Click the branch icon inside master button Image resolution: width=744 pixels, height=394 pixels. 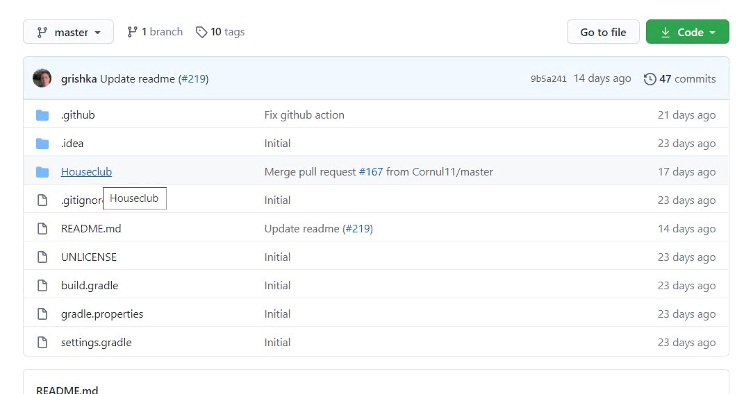[x=42, y=32]
